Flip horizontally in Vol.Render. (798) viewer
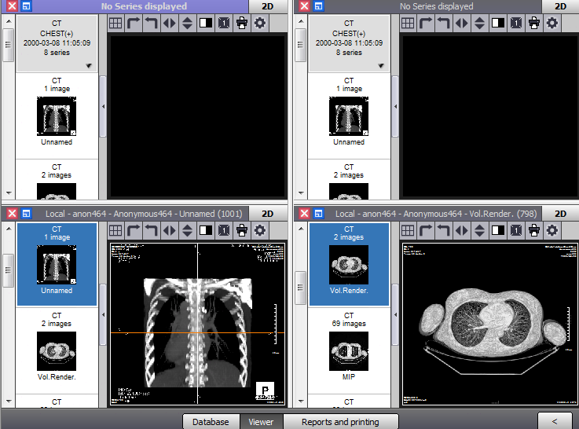 462,231
